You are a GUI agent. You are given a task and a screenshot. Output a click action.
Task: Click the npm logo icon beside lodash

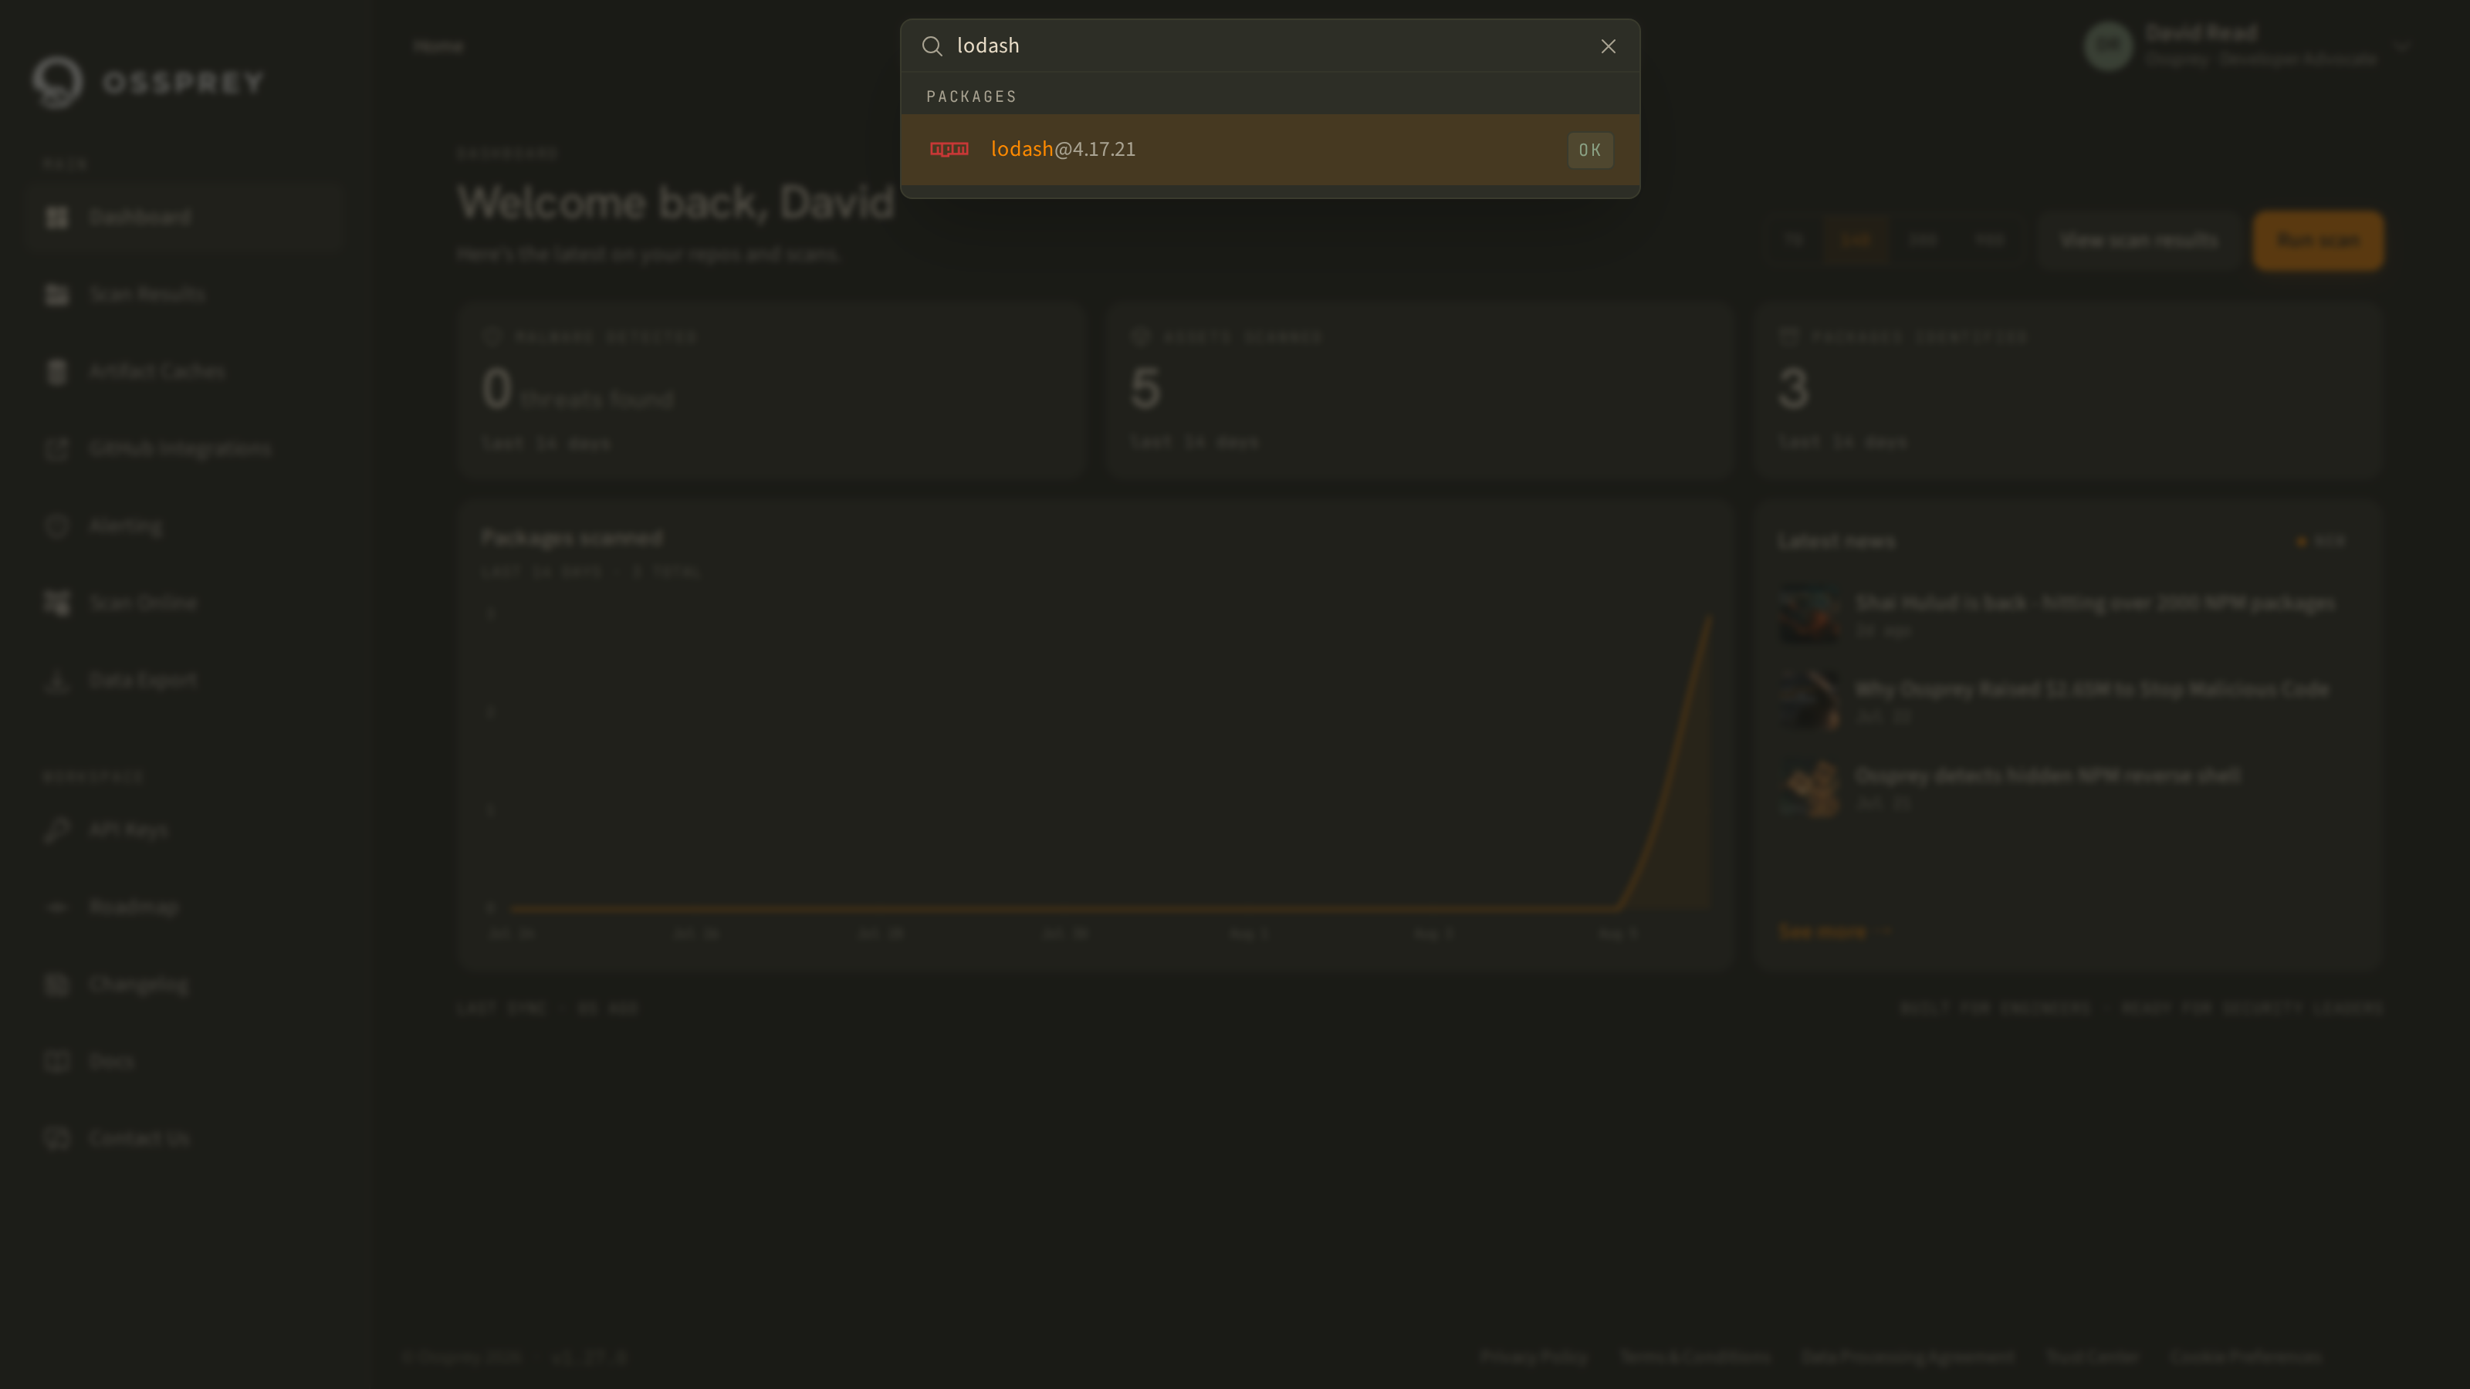click(x=949, y=149)
